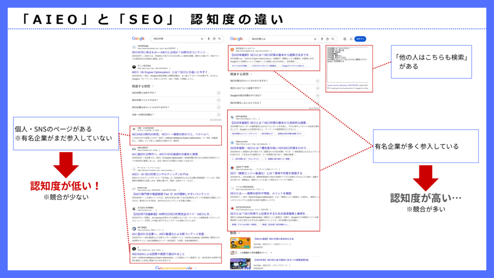Screen dimensions: 494x278
Task: Open the Google apps grid icon
Action: (x=351, y=39)
